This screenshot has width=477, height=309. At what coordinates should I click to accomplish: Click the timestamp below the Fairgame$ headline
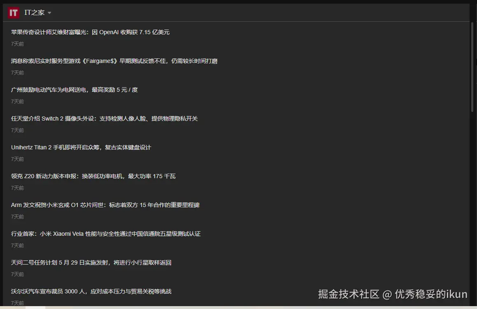pyautogui.click(x=17, y=72)
